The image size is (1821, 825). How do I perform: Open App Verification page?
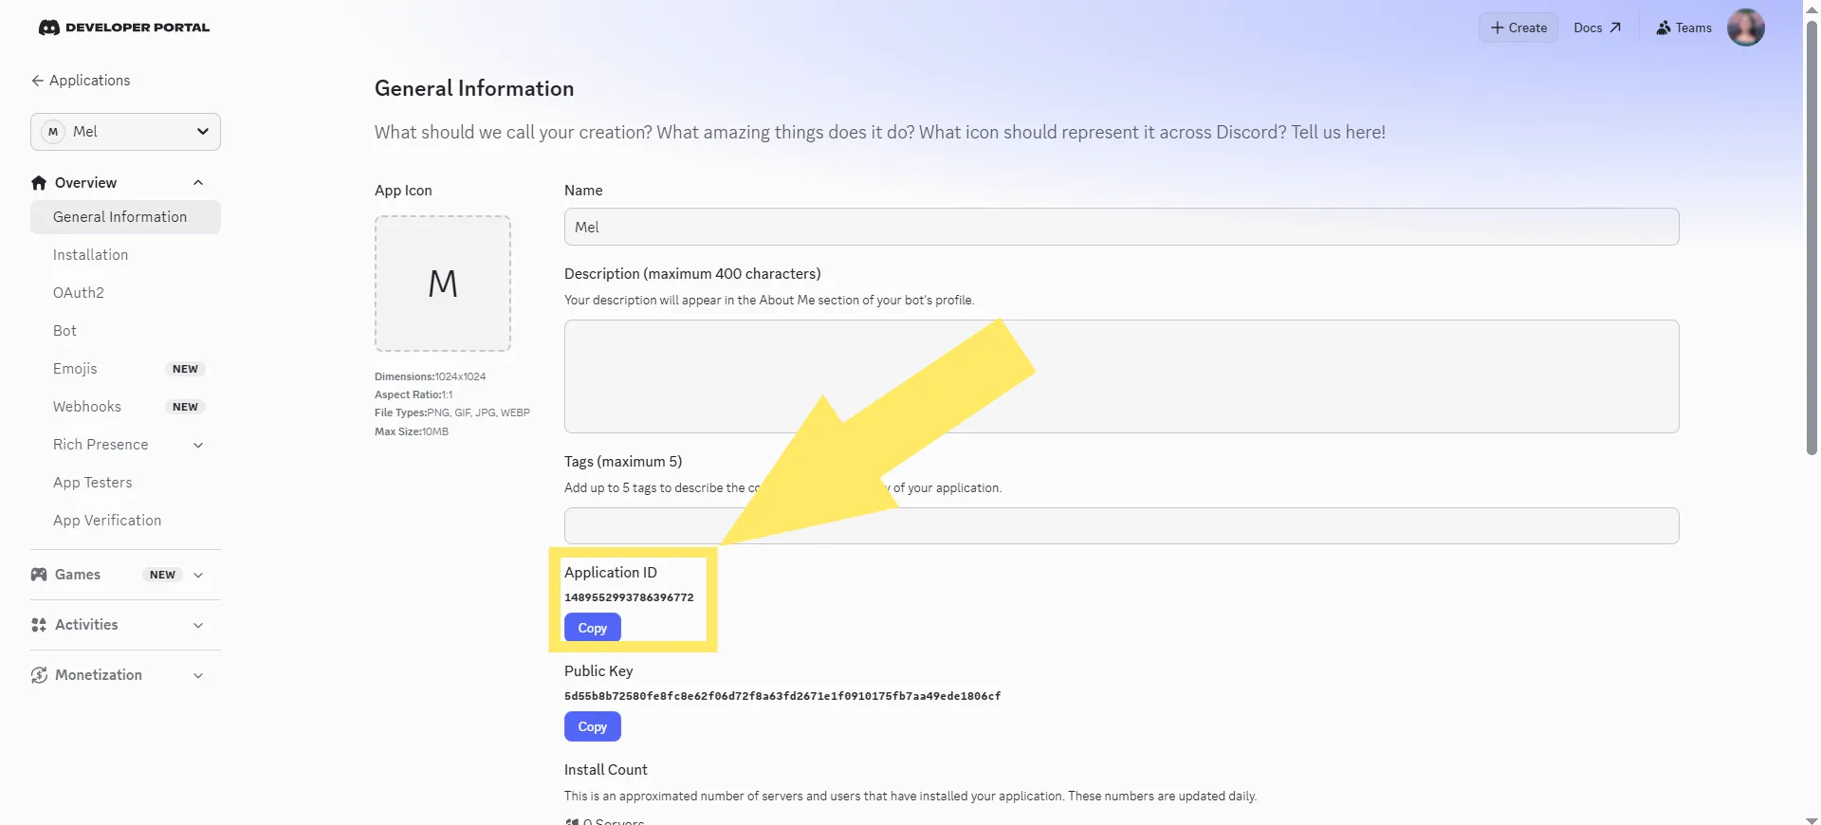coord(107,521)
